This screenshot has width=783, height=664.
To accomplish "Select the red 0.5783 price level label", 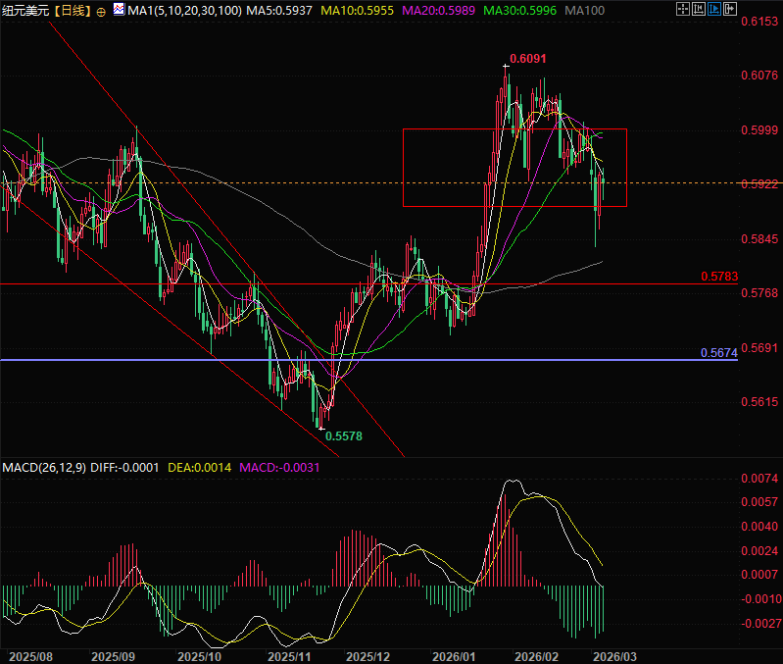I will click(718, 278).
